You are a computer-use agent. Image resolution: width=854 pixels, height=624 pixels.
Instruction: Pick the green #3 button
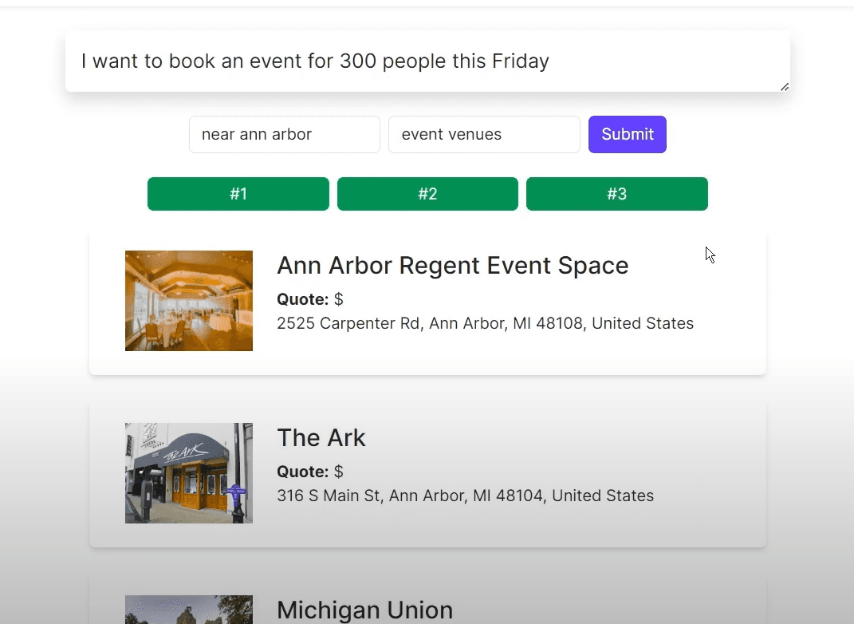(616, 194)
